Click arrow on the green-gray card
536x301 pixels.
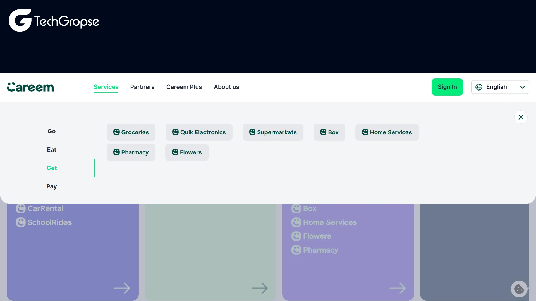260,288
